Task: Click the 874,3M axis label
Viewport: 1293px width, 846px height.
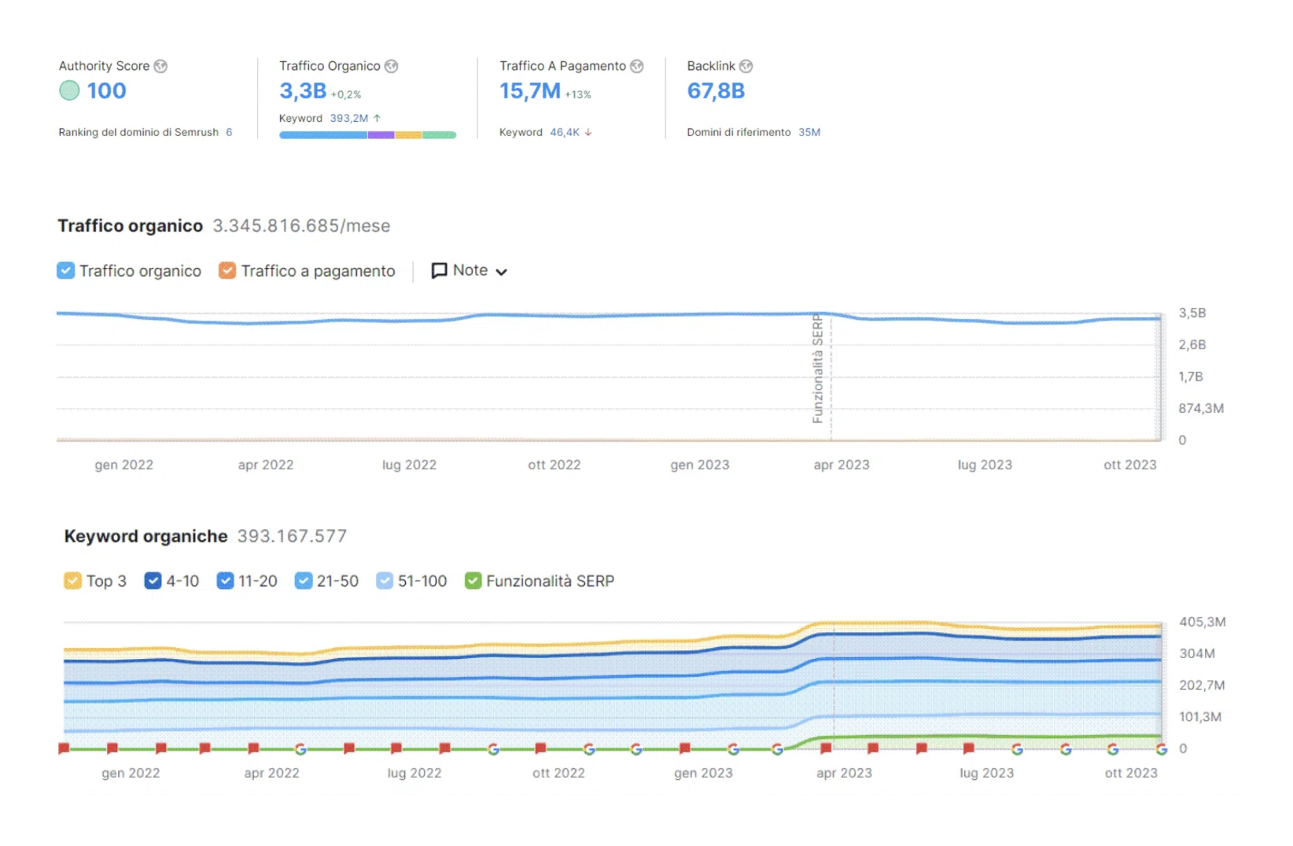Action: (x=1201, y=408)
